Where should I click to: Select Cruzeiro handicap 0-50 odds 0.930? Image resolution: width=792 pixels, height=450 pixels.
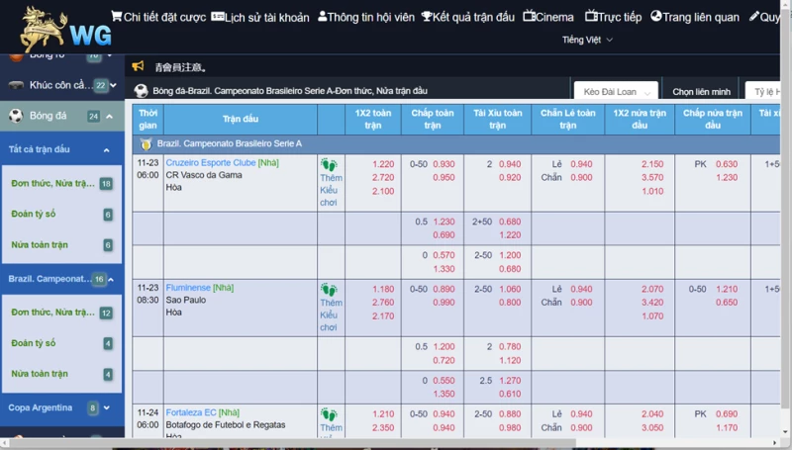pos(444,164)
